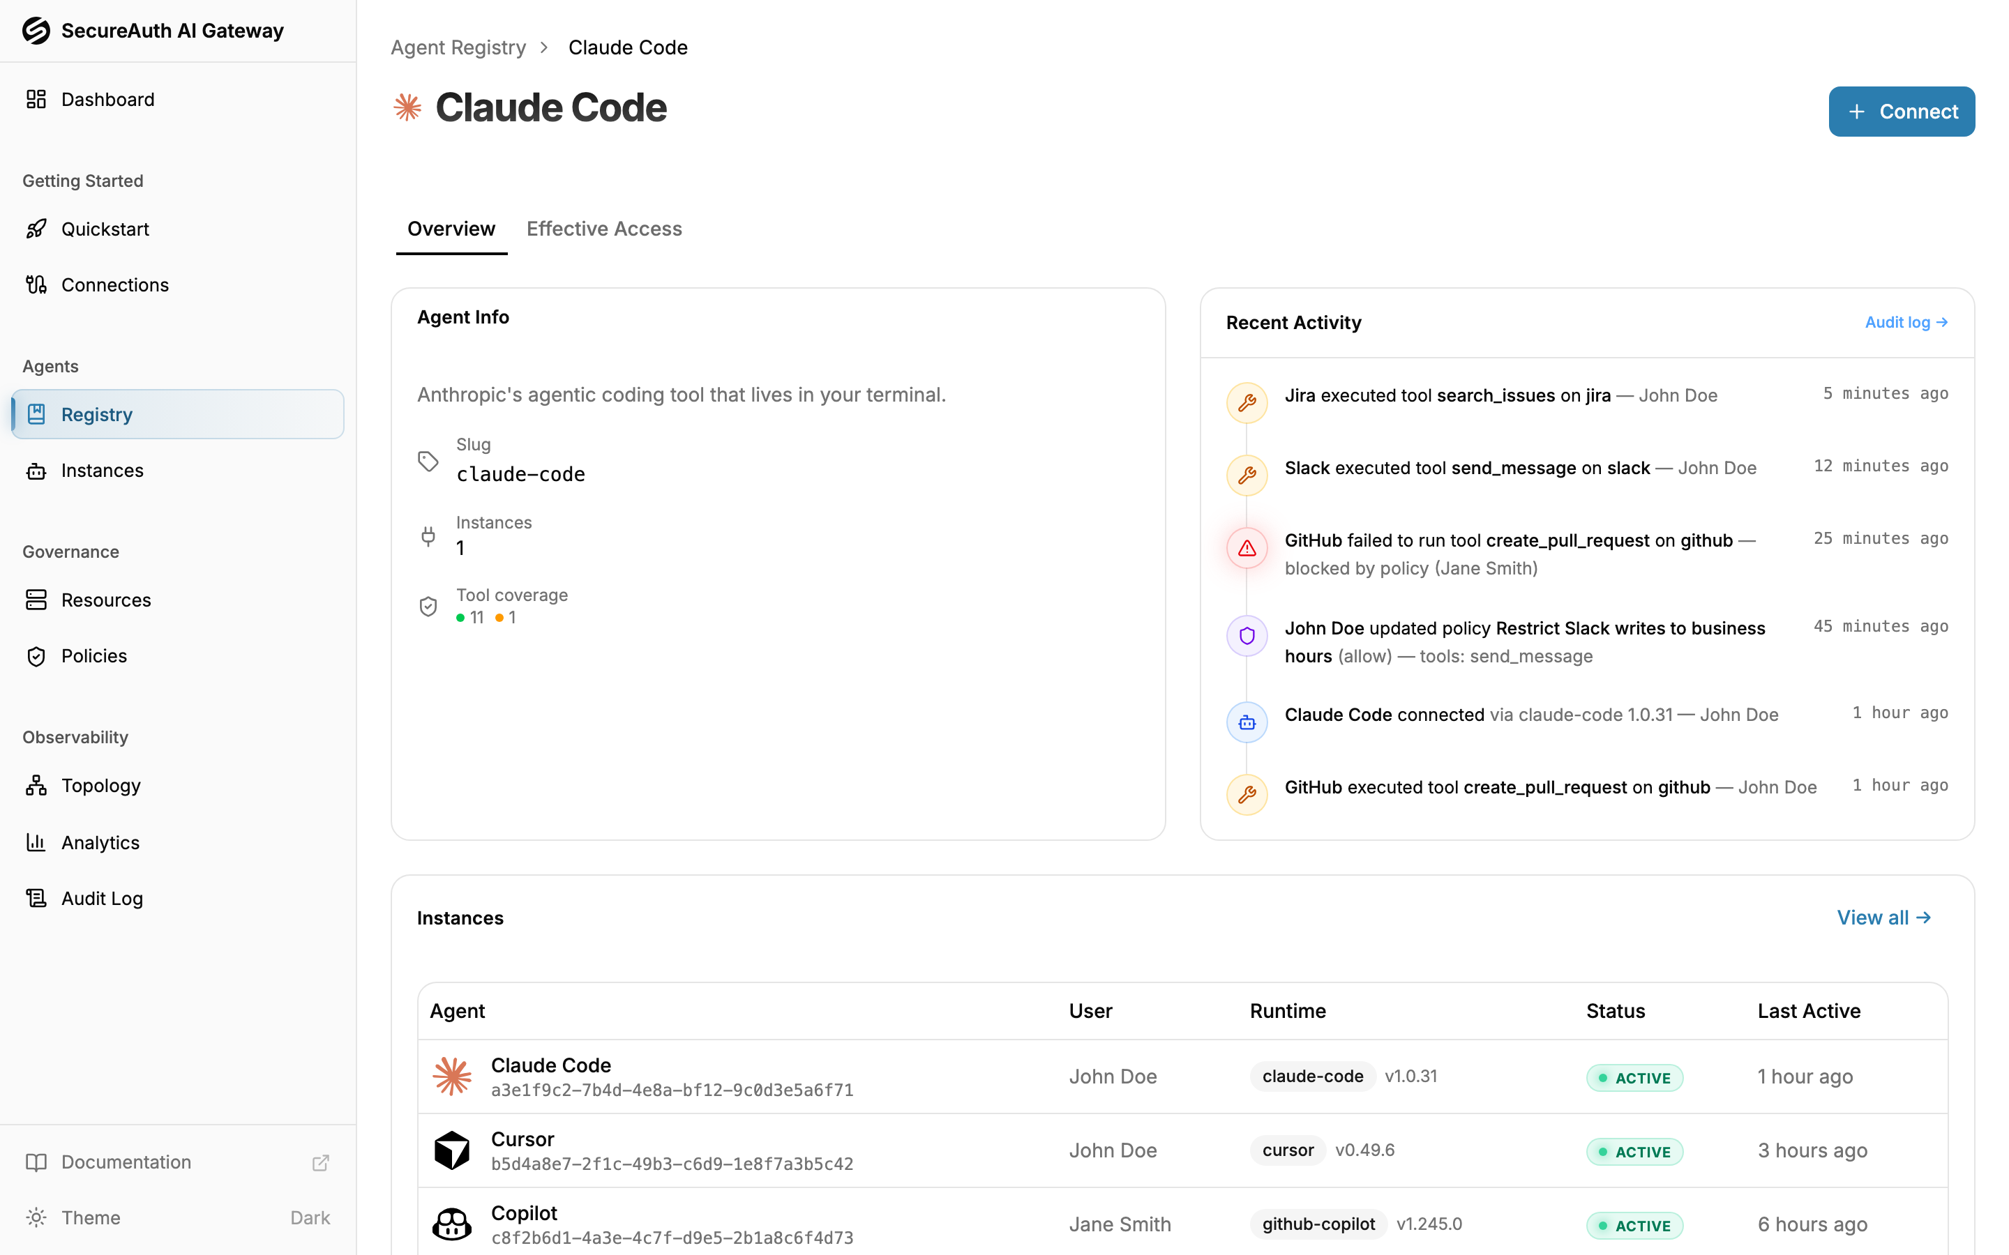
Task: Click the orange tool coverage count 1
Action: pos(506,618)
